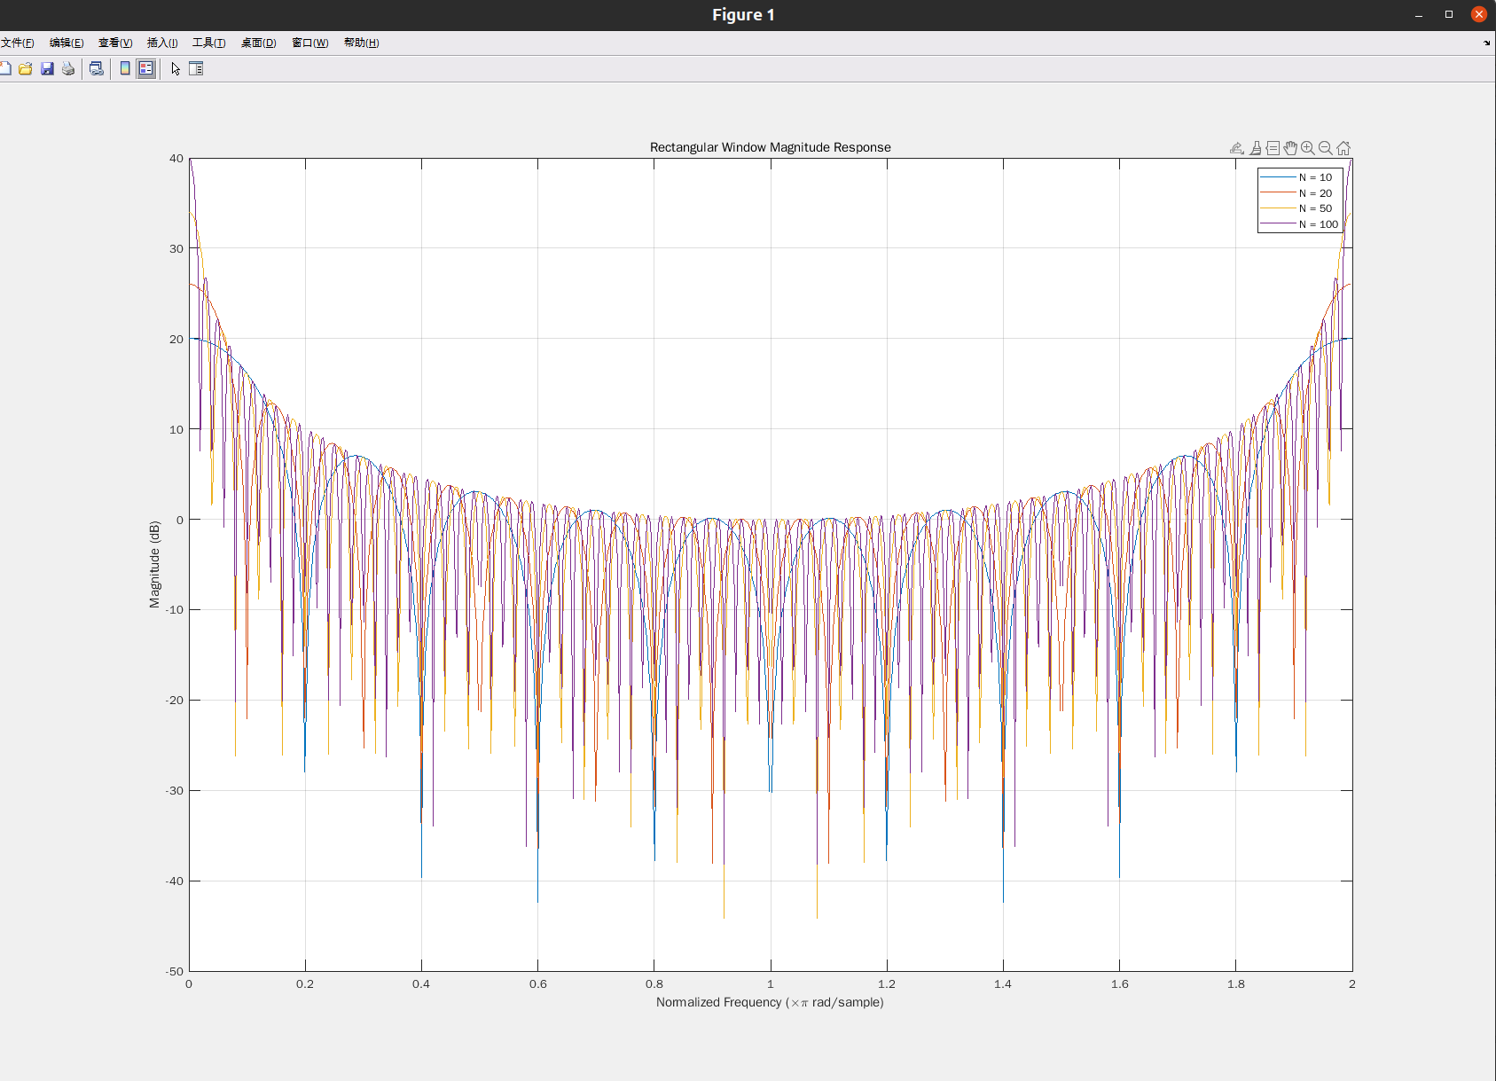Image resolution: width=1496 pixels, height=1081 pixels.
Task: Insert a colorbar using the toolbar icon
Action: pos(125,68)
